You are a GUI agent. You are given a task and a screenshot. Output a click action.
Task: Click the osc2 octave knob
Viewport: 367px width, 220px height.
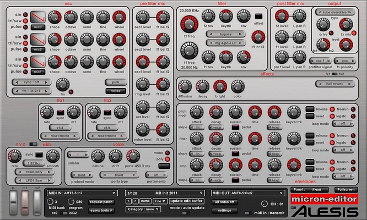pyautogui.click(x=71, y=40)
